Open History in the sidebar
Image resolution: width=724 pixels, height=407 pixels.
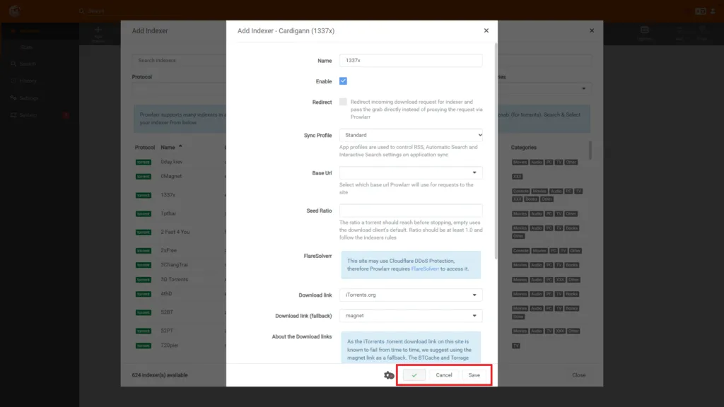28,81
